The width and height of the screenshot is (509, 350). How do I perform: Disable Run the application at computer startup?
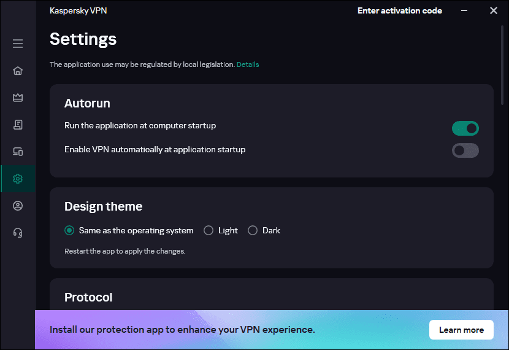pyautogui.click(x=465, y=128)
